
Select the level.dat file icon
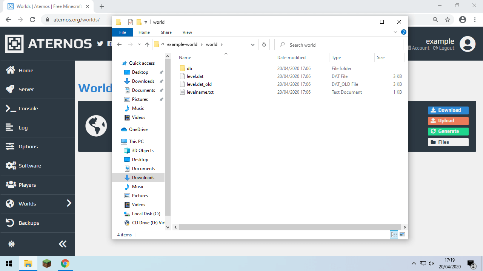click(x=182, y=76)
